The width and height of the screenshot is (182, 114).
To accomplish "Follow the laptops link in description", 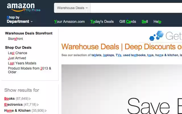I will [108, 55].
